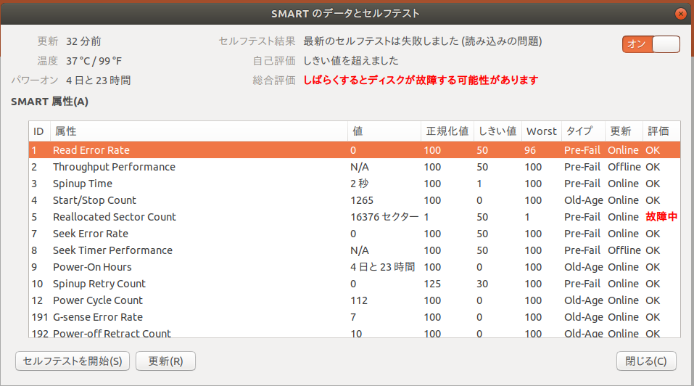Start a self-test with セルフテストを開始(S)
The image size is (694, 386).
point(73,361)
